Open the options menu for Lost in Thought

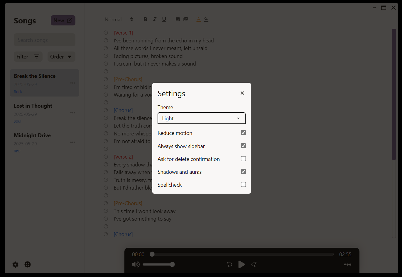click(x=72, y=113)
